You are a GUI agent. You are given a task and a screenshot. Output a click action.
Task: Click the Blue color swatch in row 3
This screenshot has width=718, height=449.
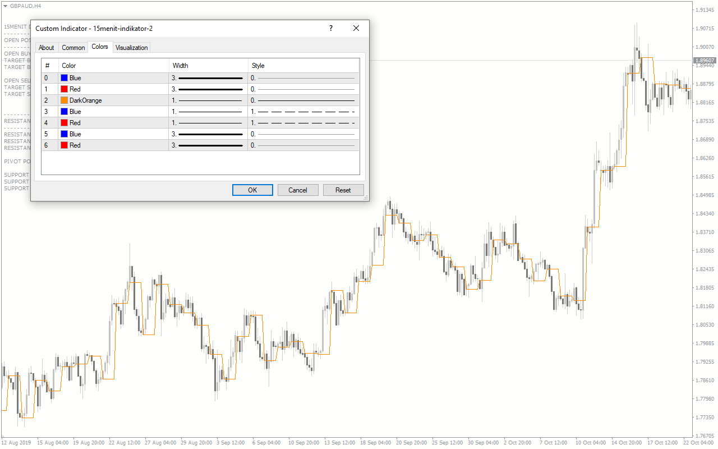click(65, 112)
